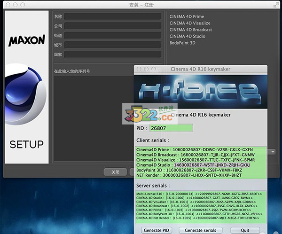Screen dimensions: 282x234
Task: Click the CINEMA 4D Net Render server serial line
Action: click(x=198, y=218)
